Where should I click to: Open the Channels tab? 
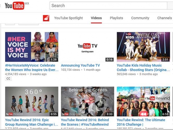pos(164,18)
